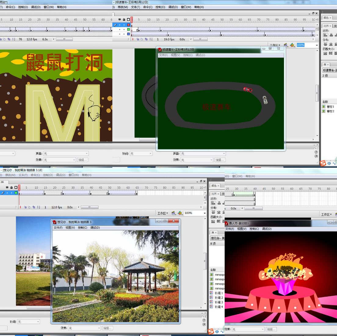This screenshot has height=336, width=337.
Task: Select 赛车1 in the library panel
Action: tap(330, 107)
